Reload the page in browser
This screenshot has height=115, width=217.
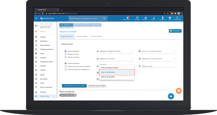pyautogui.click(x=42, y=13)
